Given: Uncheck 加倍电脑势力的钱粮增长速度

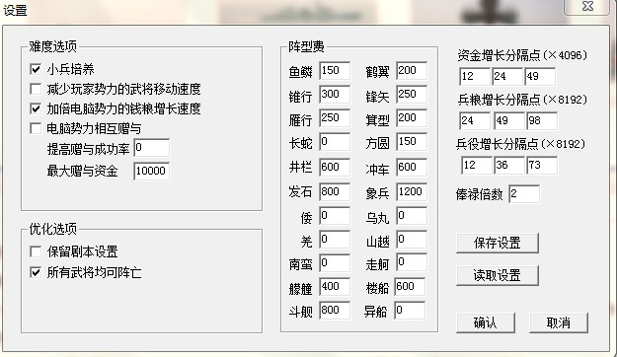Looking at the screenshot, I should (36, 108).
